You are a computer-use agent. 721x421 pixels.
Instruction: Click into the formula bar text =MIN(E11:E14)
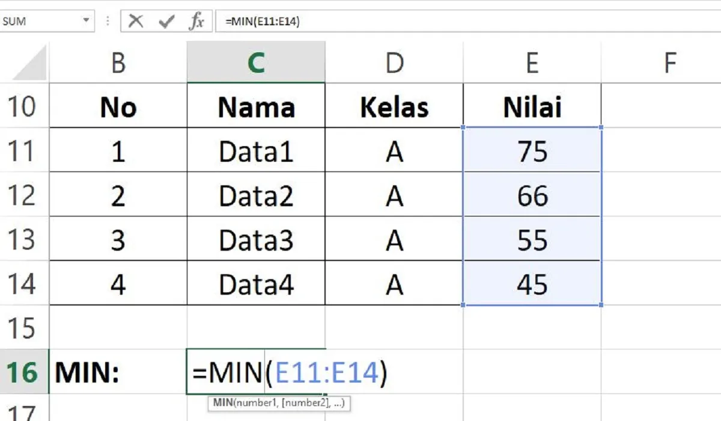point(262,22)
